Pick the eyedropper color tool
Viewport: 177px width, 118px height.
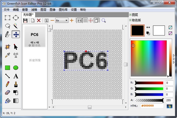point(8,55)
